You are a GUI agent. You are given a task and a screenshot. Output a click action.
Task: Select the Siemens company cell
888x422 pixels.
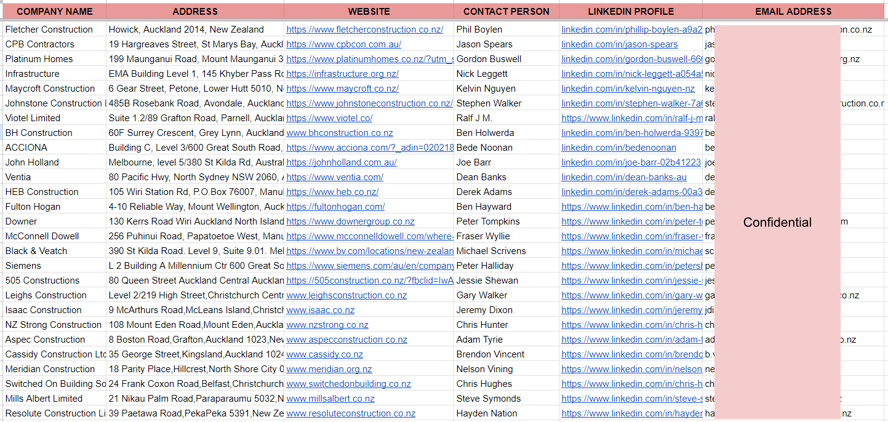(54, 266)
